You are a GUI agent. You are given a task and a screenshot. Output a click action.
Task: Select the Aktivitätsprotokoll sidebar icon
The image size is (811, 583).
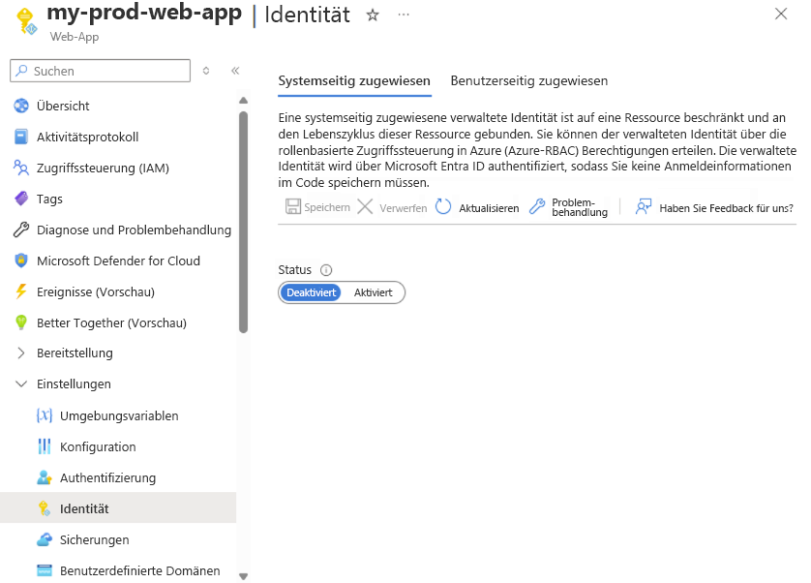point(21,137)
